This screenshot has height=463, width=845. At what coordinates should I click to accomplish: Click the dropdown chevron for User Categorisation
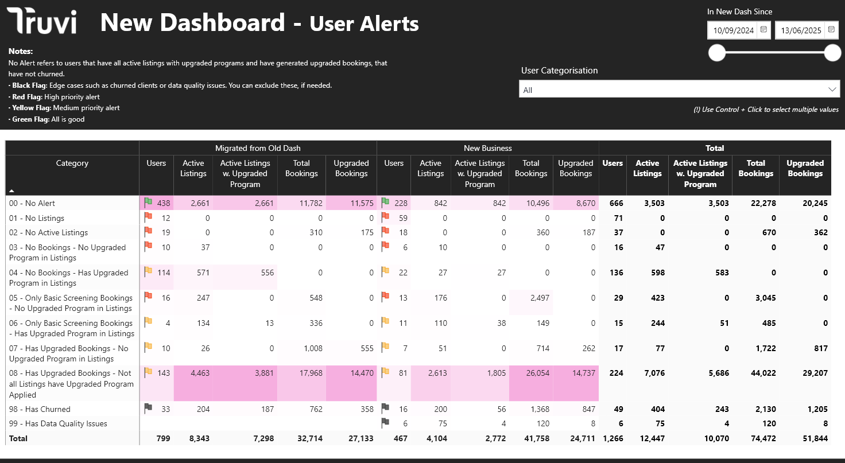pos(832,90)
